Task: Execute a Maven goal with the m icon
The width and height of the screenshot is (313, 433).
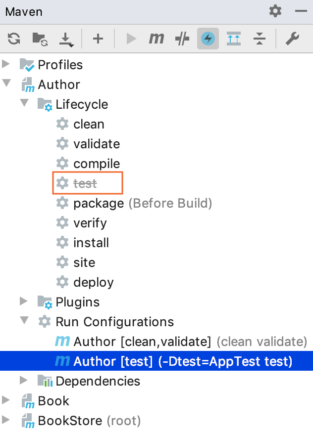Action: click(x=156, y=39)
